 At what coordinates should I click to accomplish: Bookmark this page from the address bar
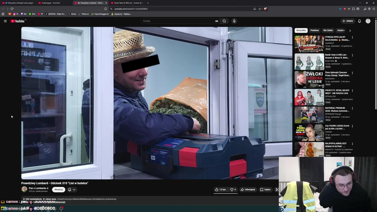click(x=105, y=9)
